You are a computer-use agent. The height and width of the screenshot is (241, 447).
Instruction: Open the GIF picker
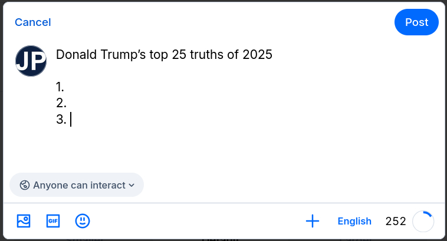click(x=53, y=221)
